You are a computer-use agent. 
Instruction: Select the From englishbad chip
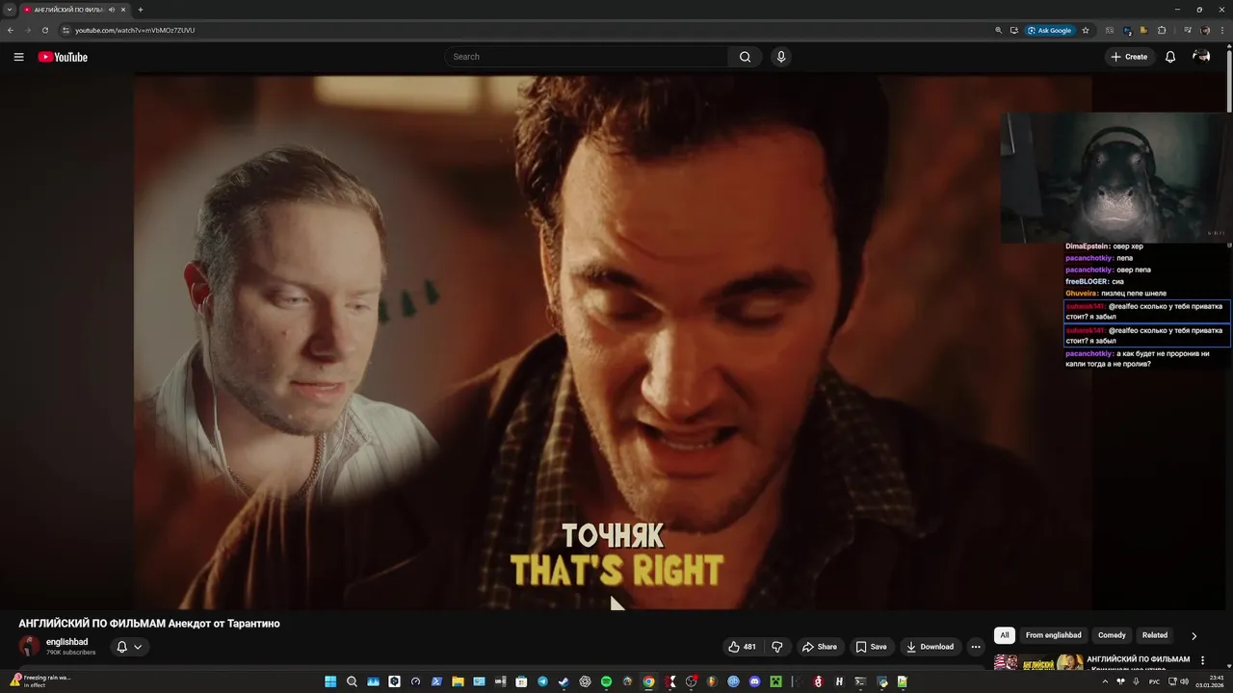[1053, 635]
